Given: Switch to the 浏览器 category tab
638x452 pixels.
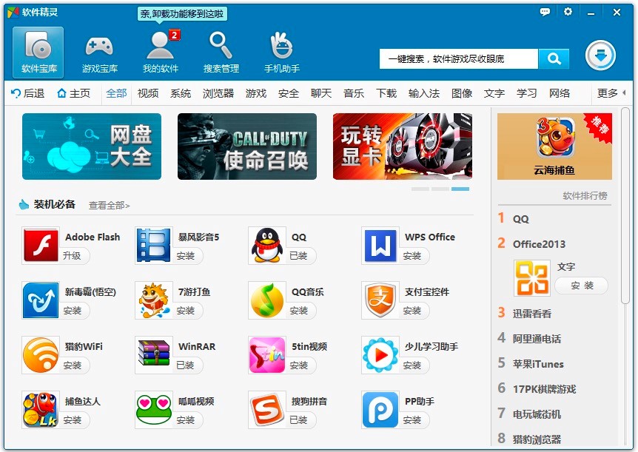Looking at the screenshot, I should [218, 93].
